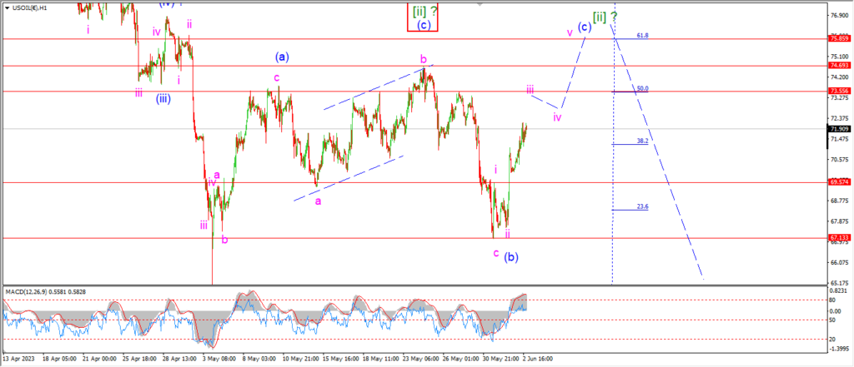Click the red 74.693 price level tag
The image size is (854, 367).
[x=837, y=65]
